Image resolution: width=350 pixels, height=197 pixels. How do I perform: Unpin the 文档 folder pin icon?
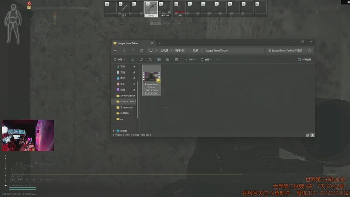point(134,72)
